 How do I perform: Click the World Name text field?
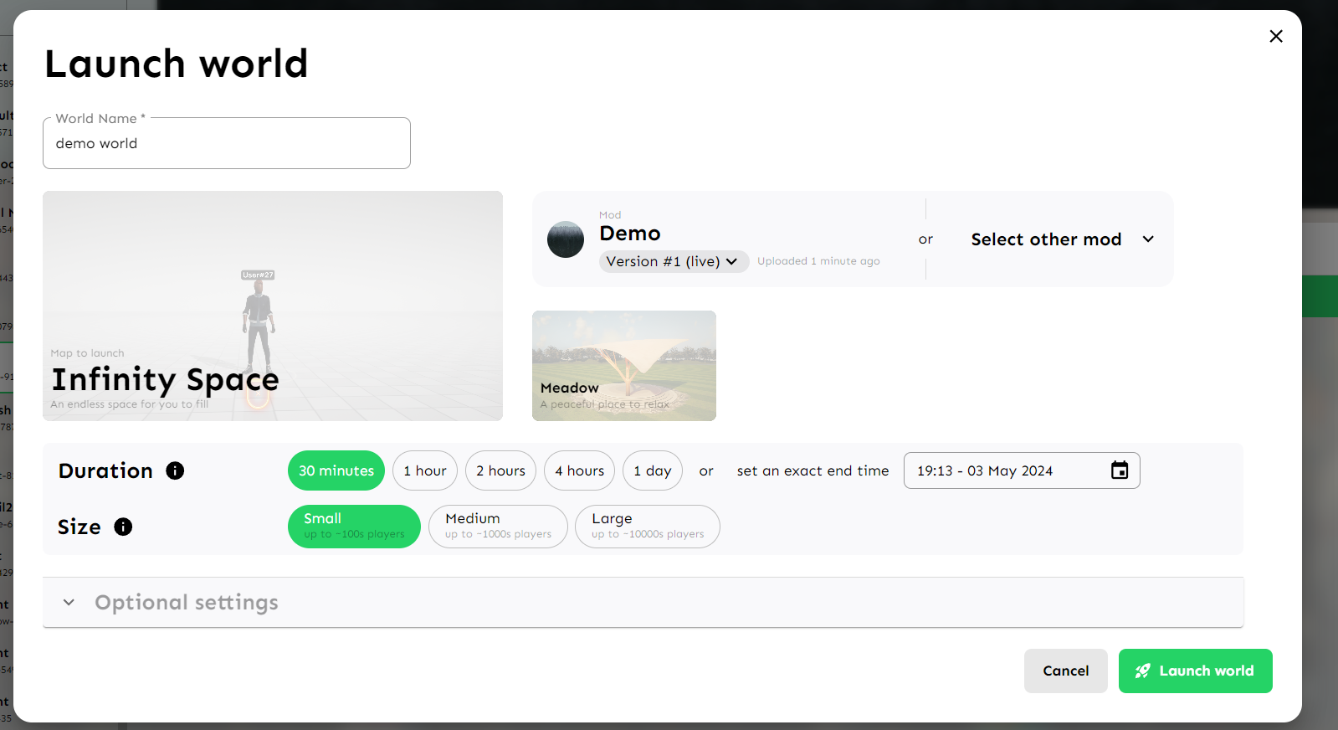(227, 144)
